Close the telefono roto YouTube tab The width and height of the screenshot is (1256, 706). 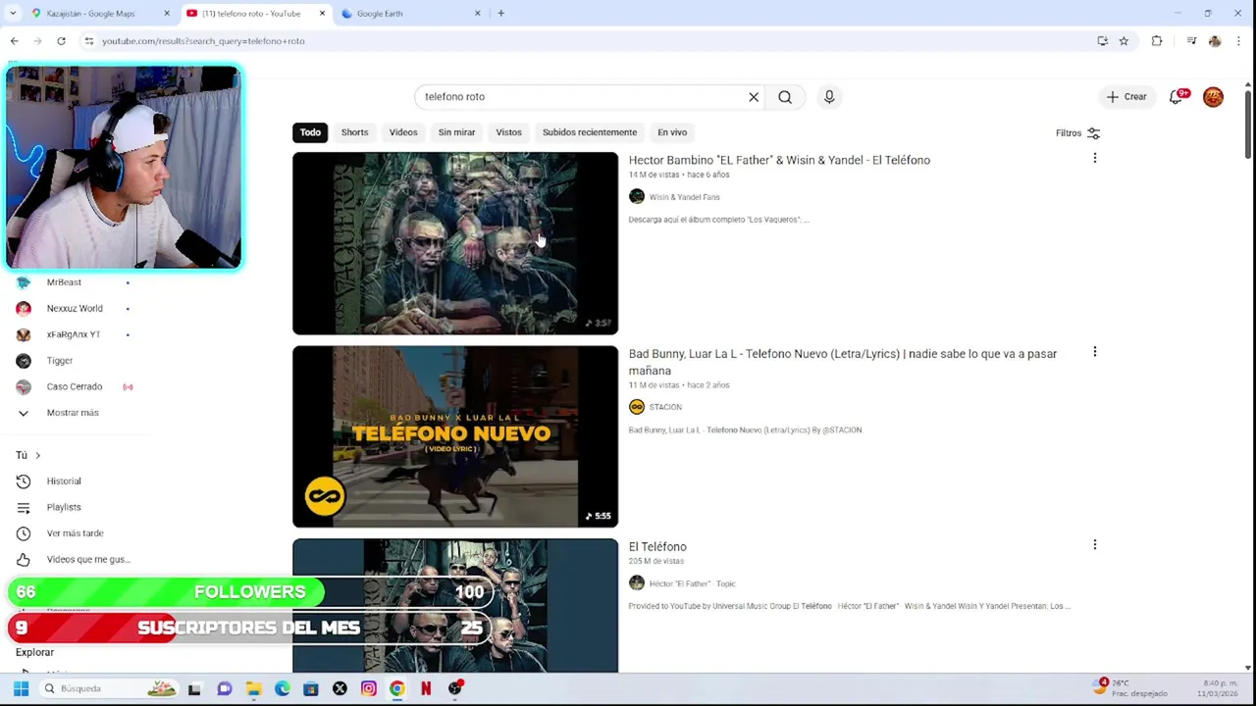pyautogui.click(x=322, y=14)
